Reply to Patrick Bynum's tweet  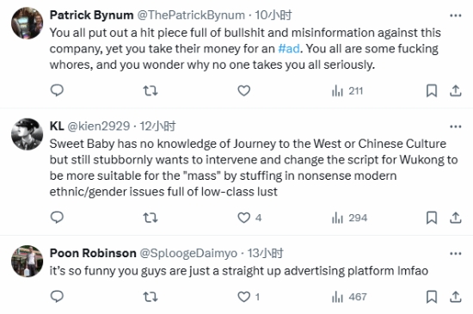(x=57, y=90)
